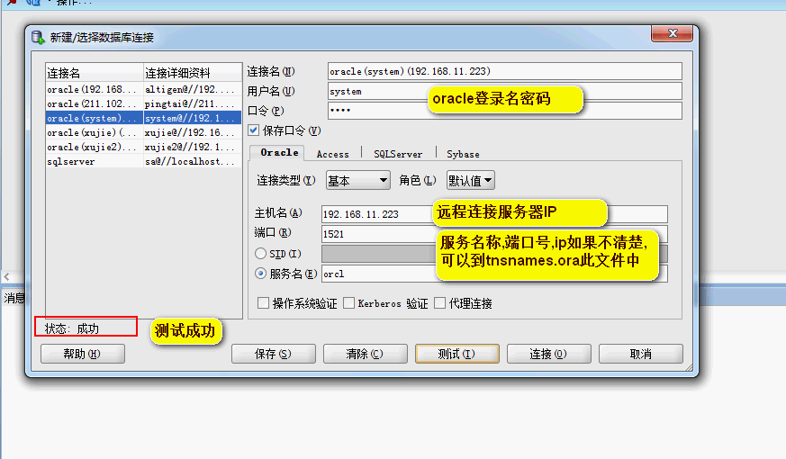Viewport: 786px width, 459px height.
Task: Click the system@//192.1 detail cell
Action: pyautogui.click(x=193, y=118)
